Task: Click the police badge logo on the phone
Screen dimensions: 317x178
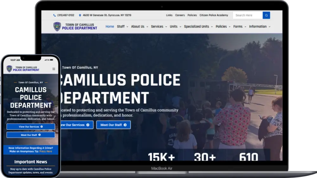Action: click(9, 69)
